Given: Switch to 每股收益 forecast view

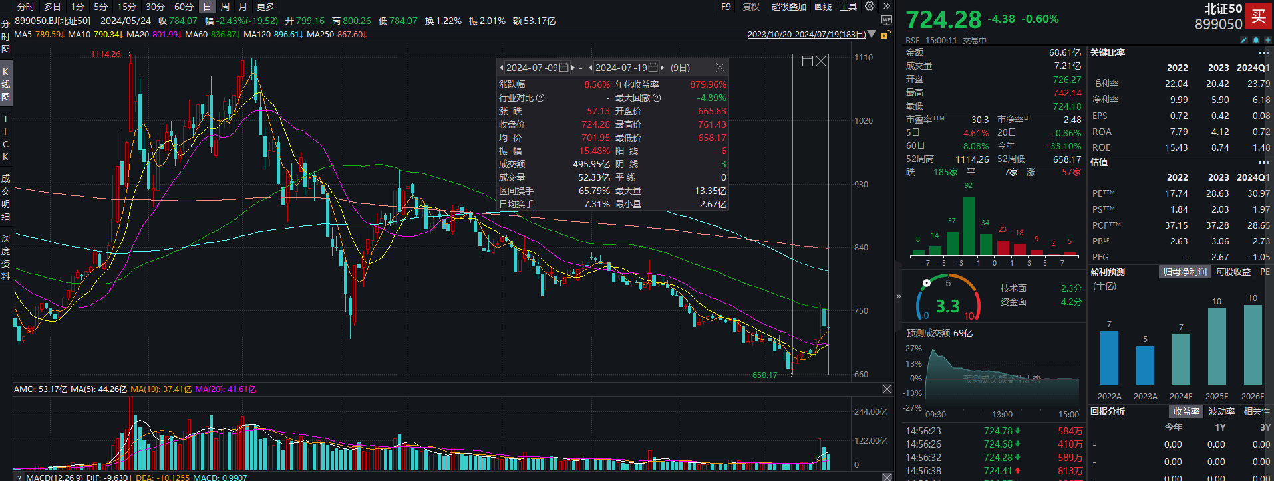Looking at the screenshot, I should pyautogui.click(x=1233, y=272).
